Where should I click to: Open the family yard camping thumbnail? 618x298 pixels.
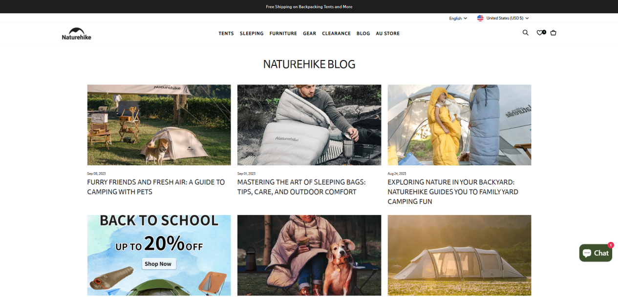coord(459,125)
